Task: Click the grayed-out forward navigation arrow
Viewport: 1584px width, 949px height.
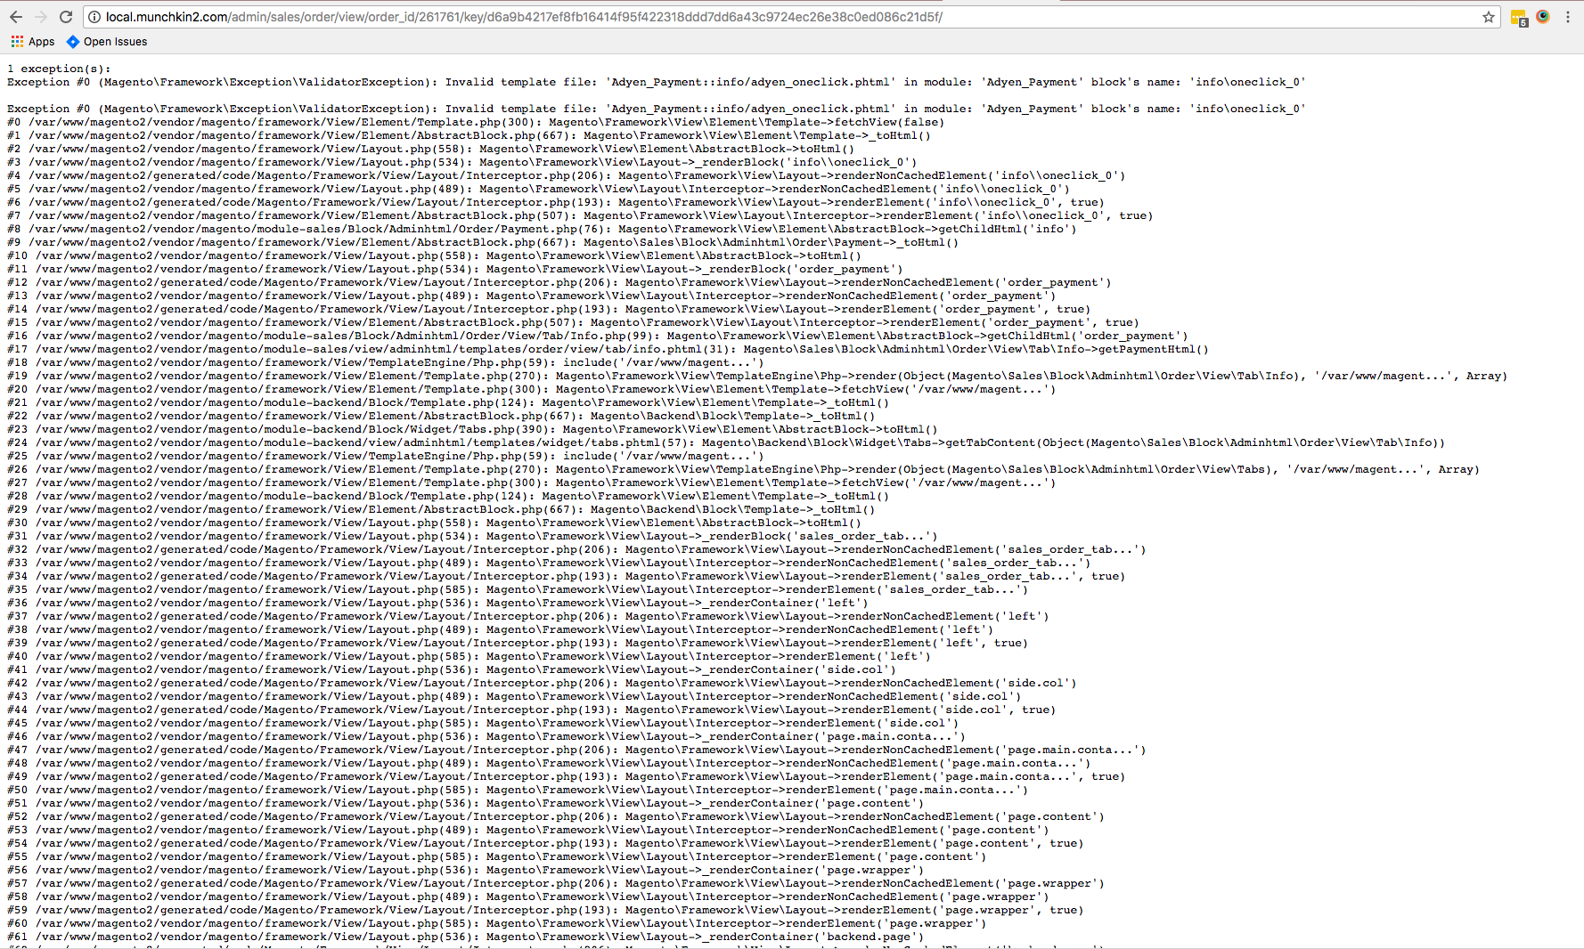Action: pyautogui.click(x=41, y=16)
